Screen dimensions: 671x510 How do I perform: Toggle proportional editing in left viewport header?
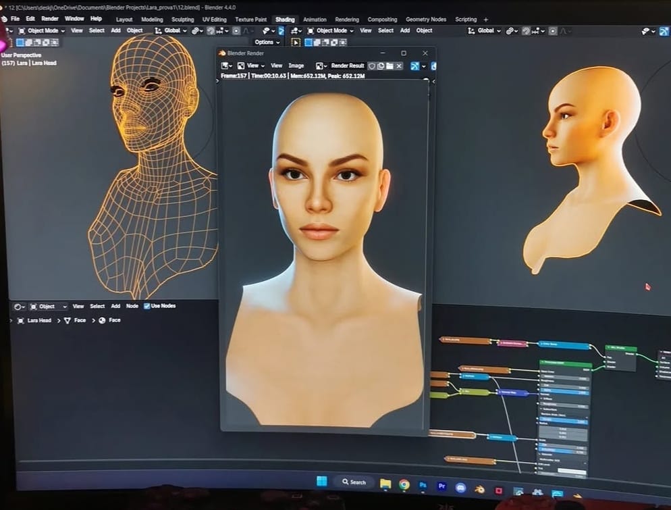pyautogui.click(x=236, y=30)
